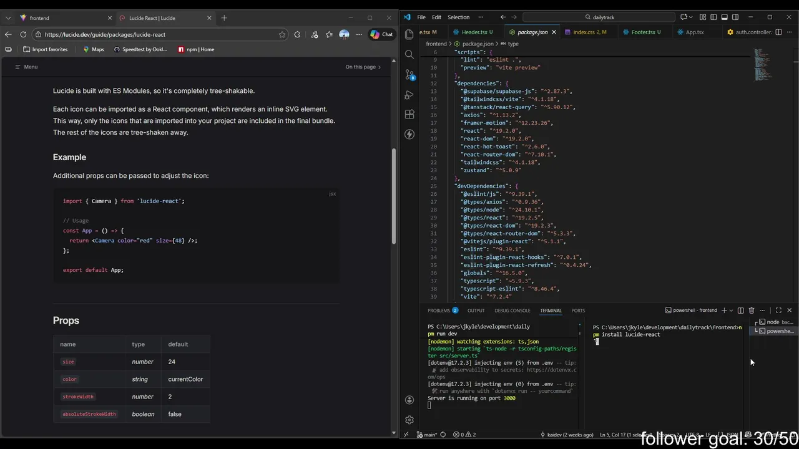Open the VS Code Explorer view
This screenshot has width=799, height=449.
409,34
